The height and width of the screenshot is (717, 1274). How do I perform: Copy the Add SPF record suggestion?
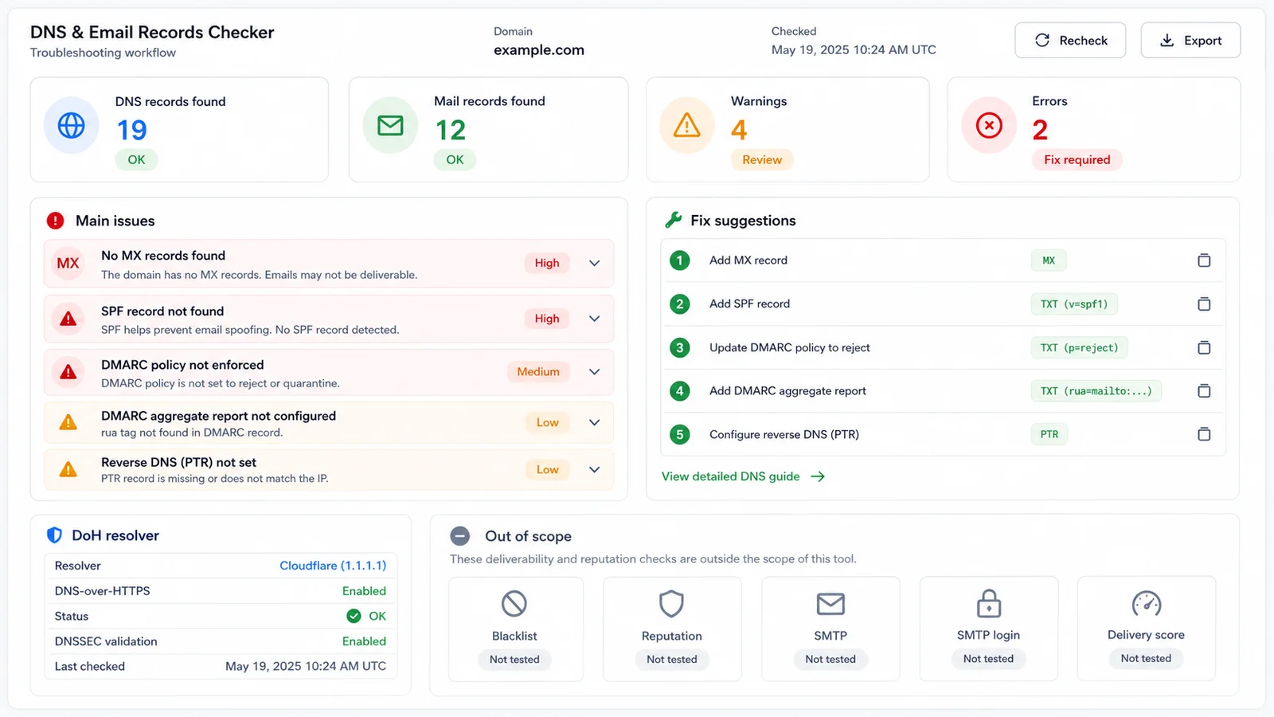(1204, 304)
